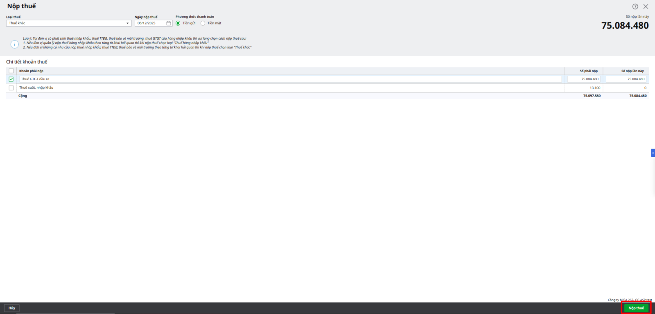Click Số phải nộp field for Thuế GTGT
This screenshot has height=314, width=655.
point(584,79)
